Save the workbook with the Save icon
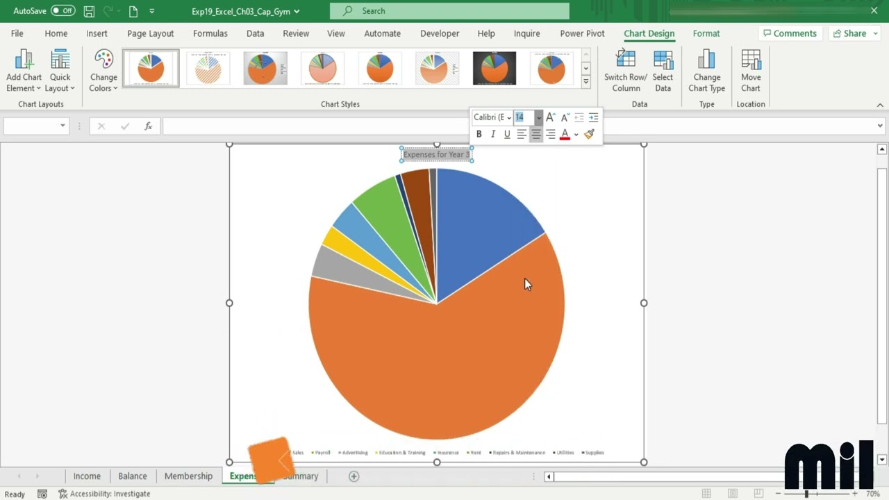The height and width of the screenshot is (500, 889). (89, 11)
